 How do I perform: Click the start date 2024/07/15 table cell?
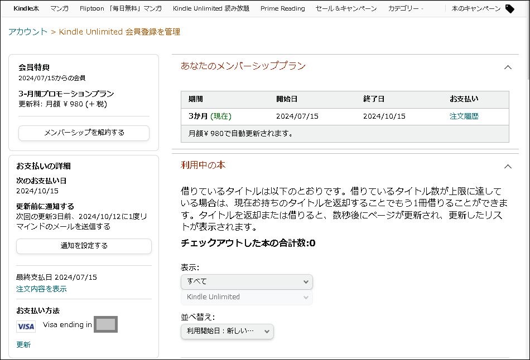[x=297, y=116]
